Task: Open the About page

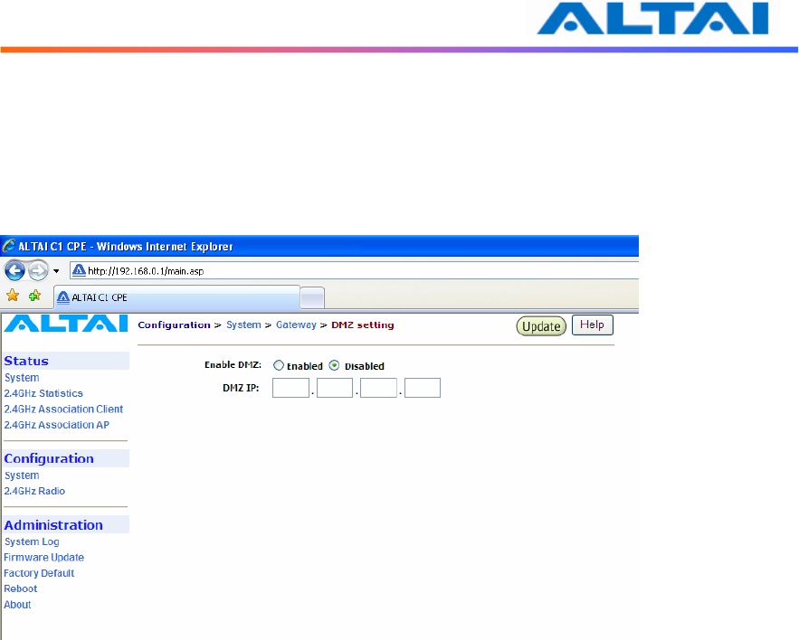Action: (x=18, y=605)
